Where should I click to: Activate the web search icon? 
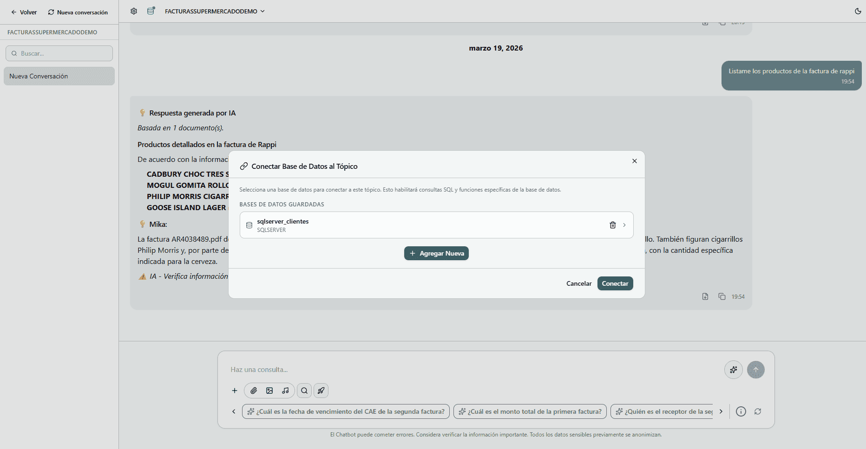(304, 391)
